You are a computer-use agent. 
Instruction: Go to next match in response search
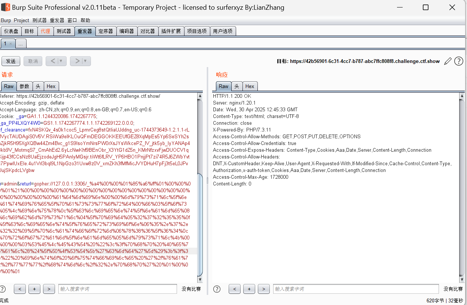(x=264, y=289)
